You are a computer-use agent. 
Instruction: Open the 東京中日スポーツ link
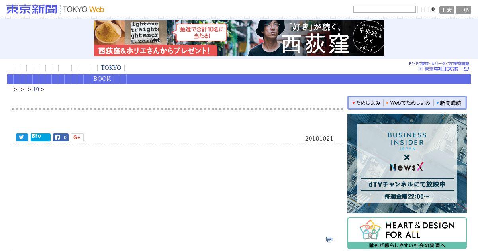[439, 66]
